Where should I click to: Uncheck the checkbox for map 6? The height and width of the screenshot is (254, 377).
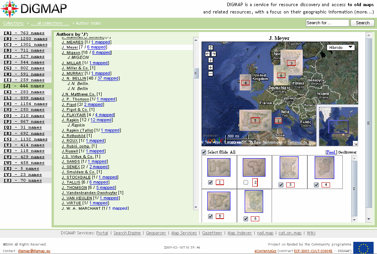click(246, 219)
